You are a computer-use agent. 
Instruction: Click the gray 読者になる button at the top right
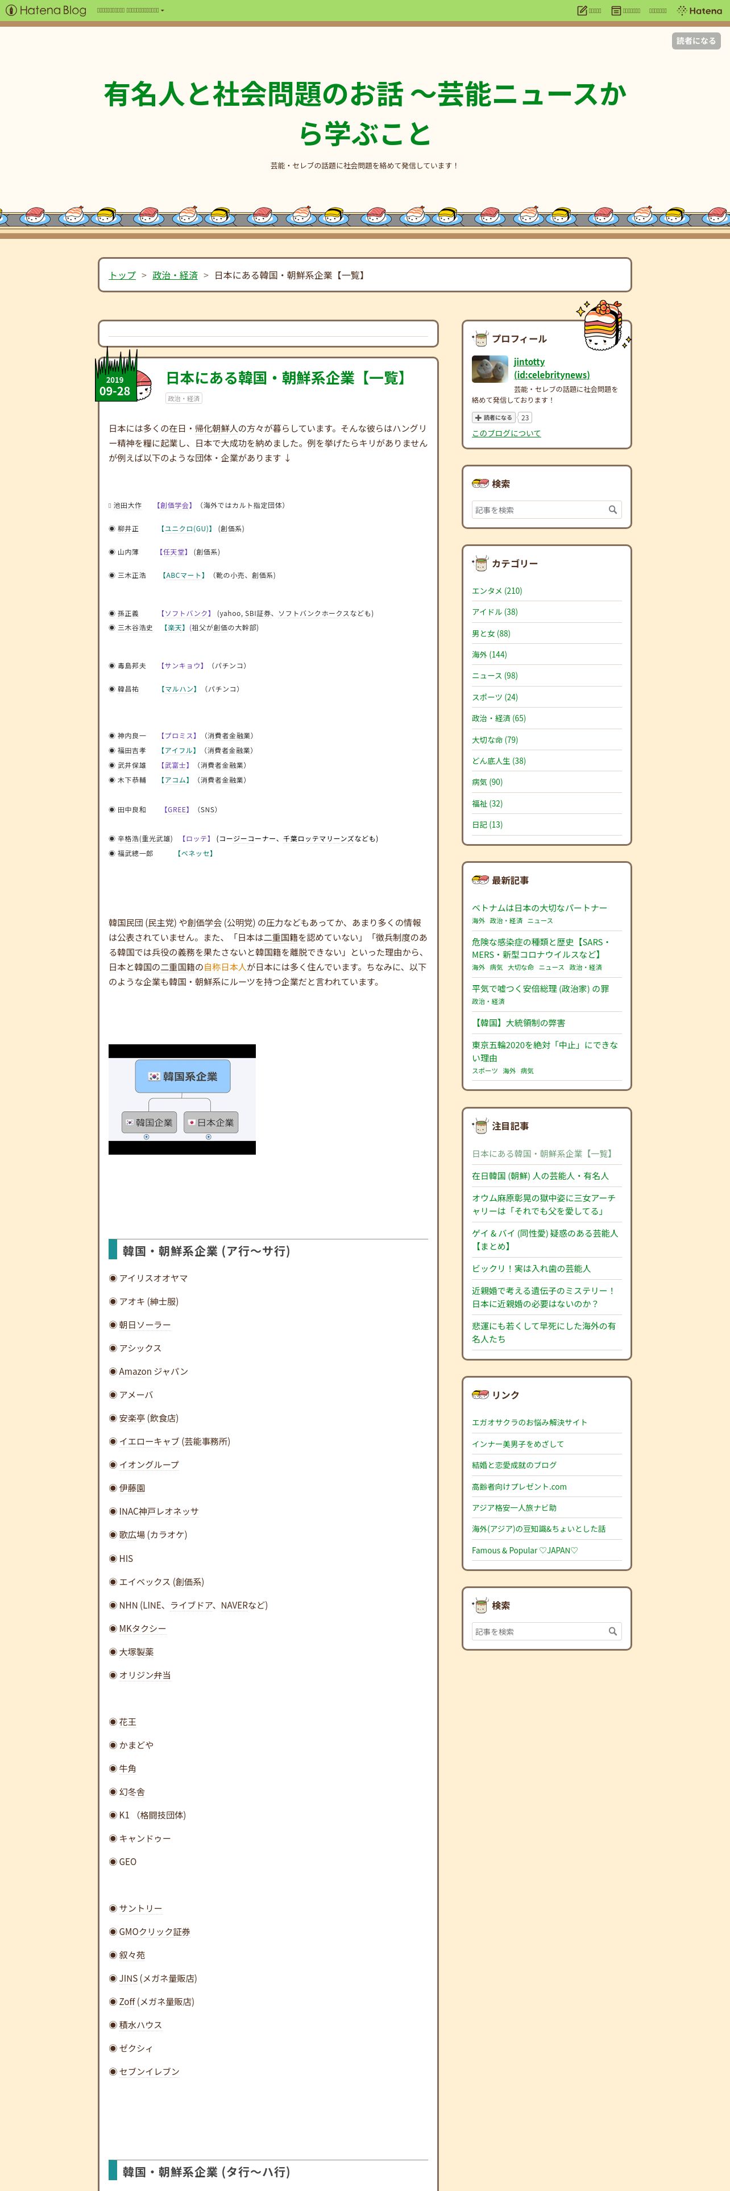pos(696,41)
